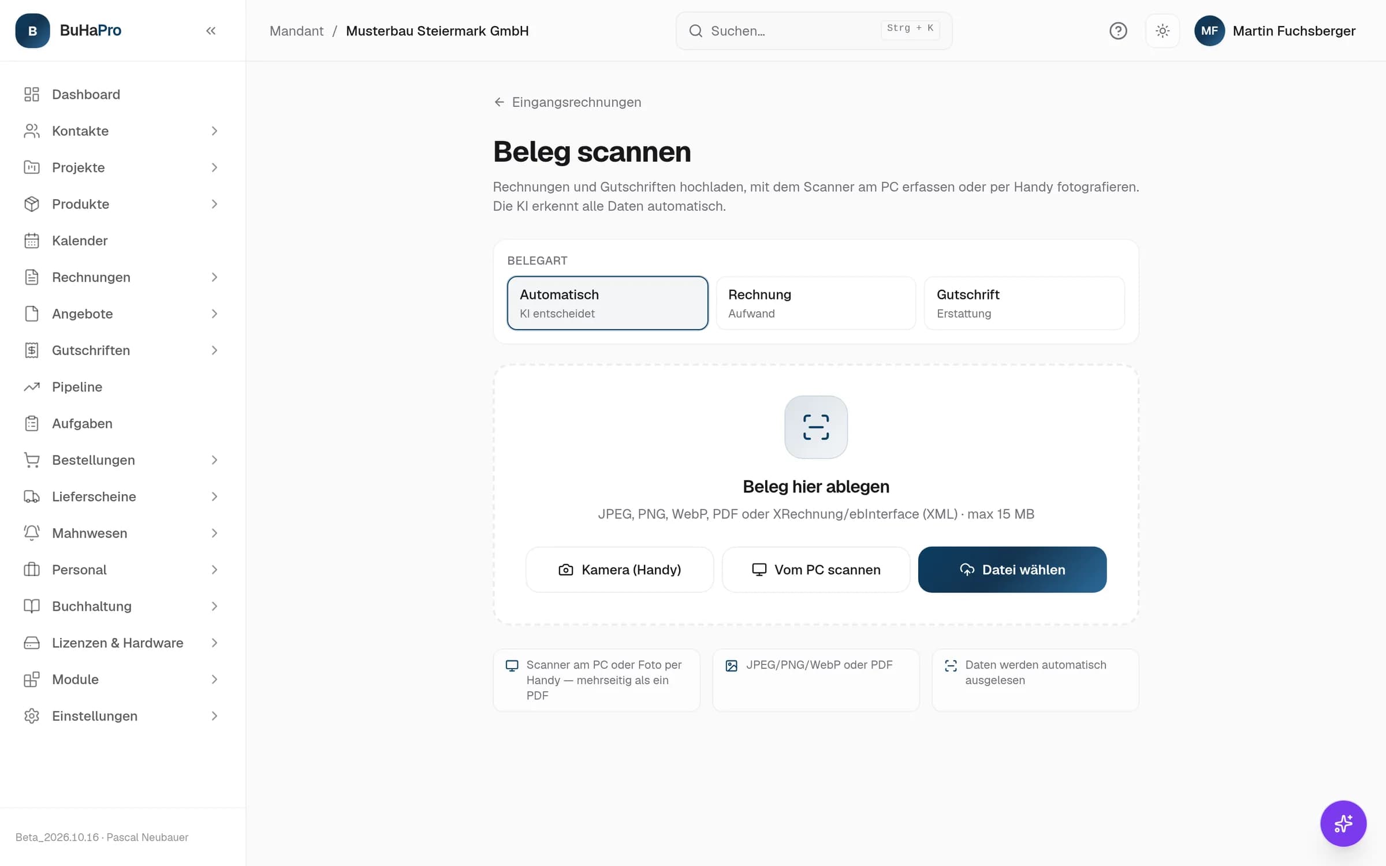Viewport: 1386px width, 866px height.
Task: Open Einstellungen menu label
Action: (x=95, y=716)
